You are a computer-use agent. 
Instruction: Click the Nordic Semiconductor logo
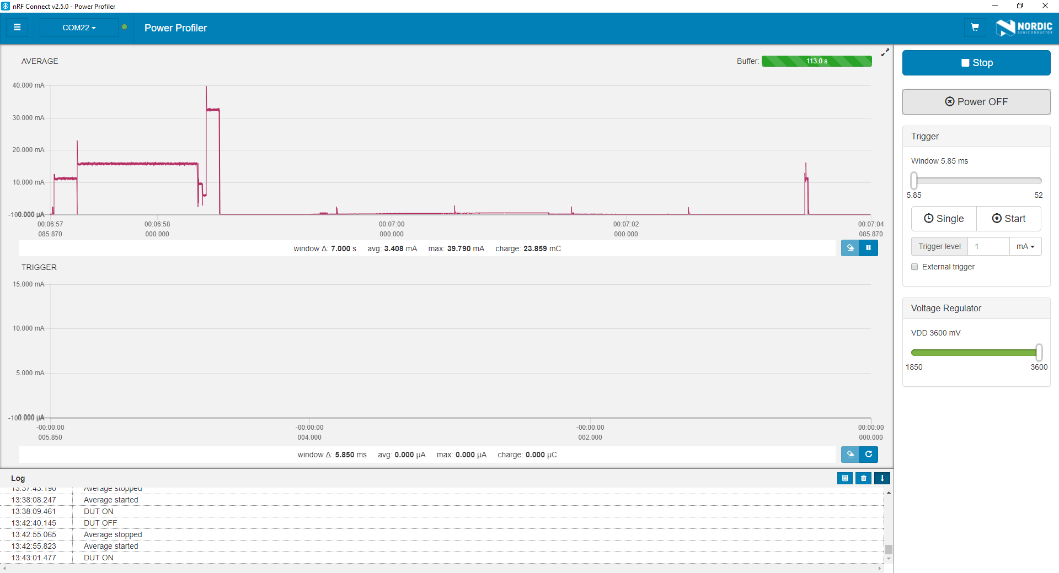(1024, 28)
